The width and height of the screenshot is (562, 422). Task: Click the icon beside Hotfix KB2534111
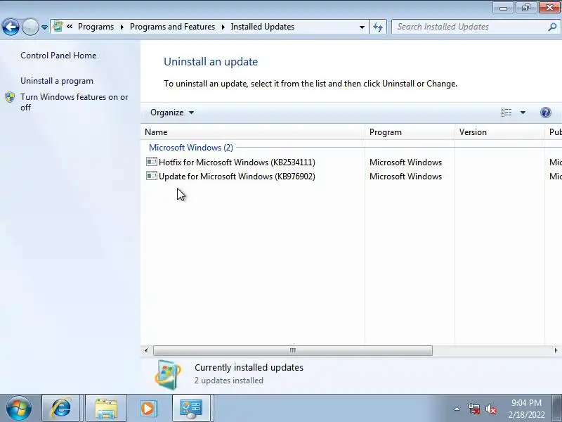pyautogui.click(x=152, y=162)
